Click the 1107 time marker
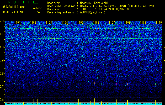 point(112,23)
